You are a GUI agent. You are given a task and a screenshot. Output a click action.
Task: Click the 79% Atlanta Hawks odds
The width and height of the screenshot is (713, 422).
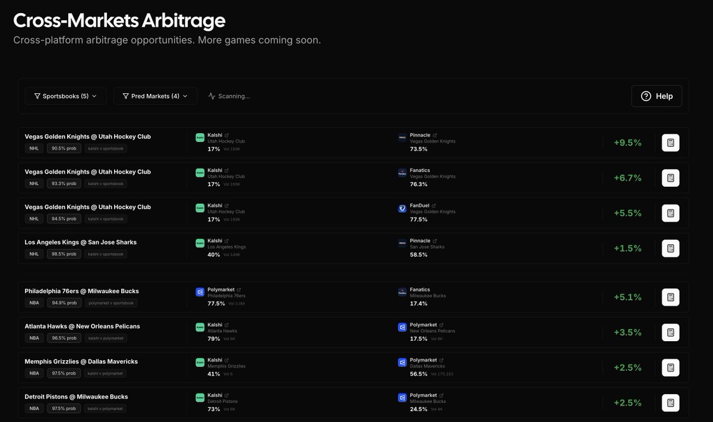pos(214,339)
